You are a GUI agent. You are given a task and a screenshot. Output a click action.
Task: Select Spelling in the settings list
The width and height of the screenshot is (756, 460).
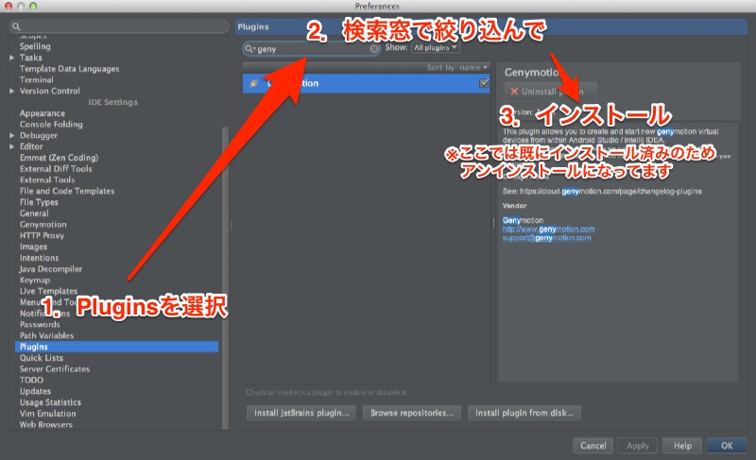pos(35,46)
